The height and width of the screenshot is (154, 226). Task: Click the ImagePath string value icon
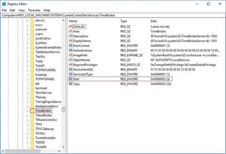click(x=71, y=55)
